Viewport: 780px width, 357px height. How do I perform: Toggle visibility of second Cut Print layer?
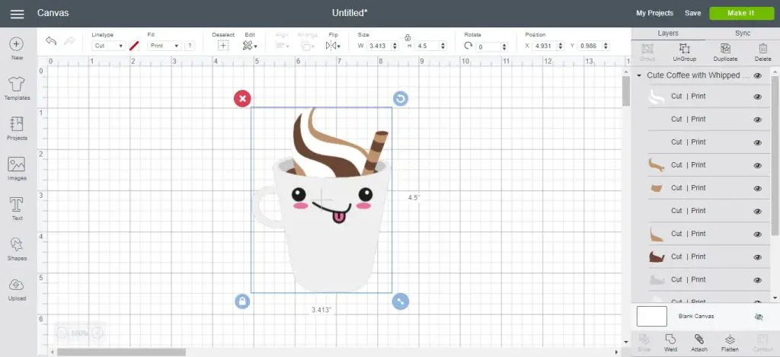coord(758,120)
